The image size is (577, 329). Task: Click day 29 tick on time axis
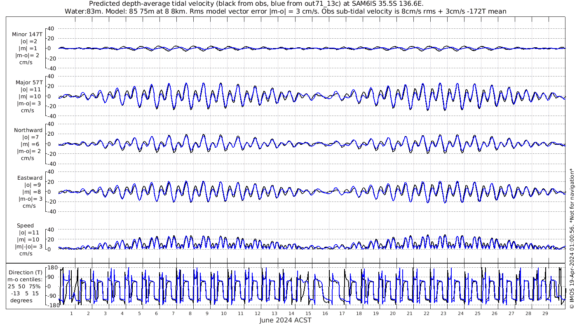(x=545, y=313)
